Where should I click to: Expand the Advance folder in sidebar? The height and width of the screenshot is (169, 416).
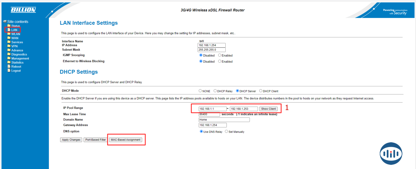tap(17, 50)
